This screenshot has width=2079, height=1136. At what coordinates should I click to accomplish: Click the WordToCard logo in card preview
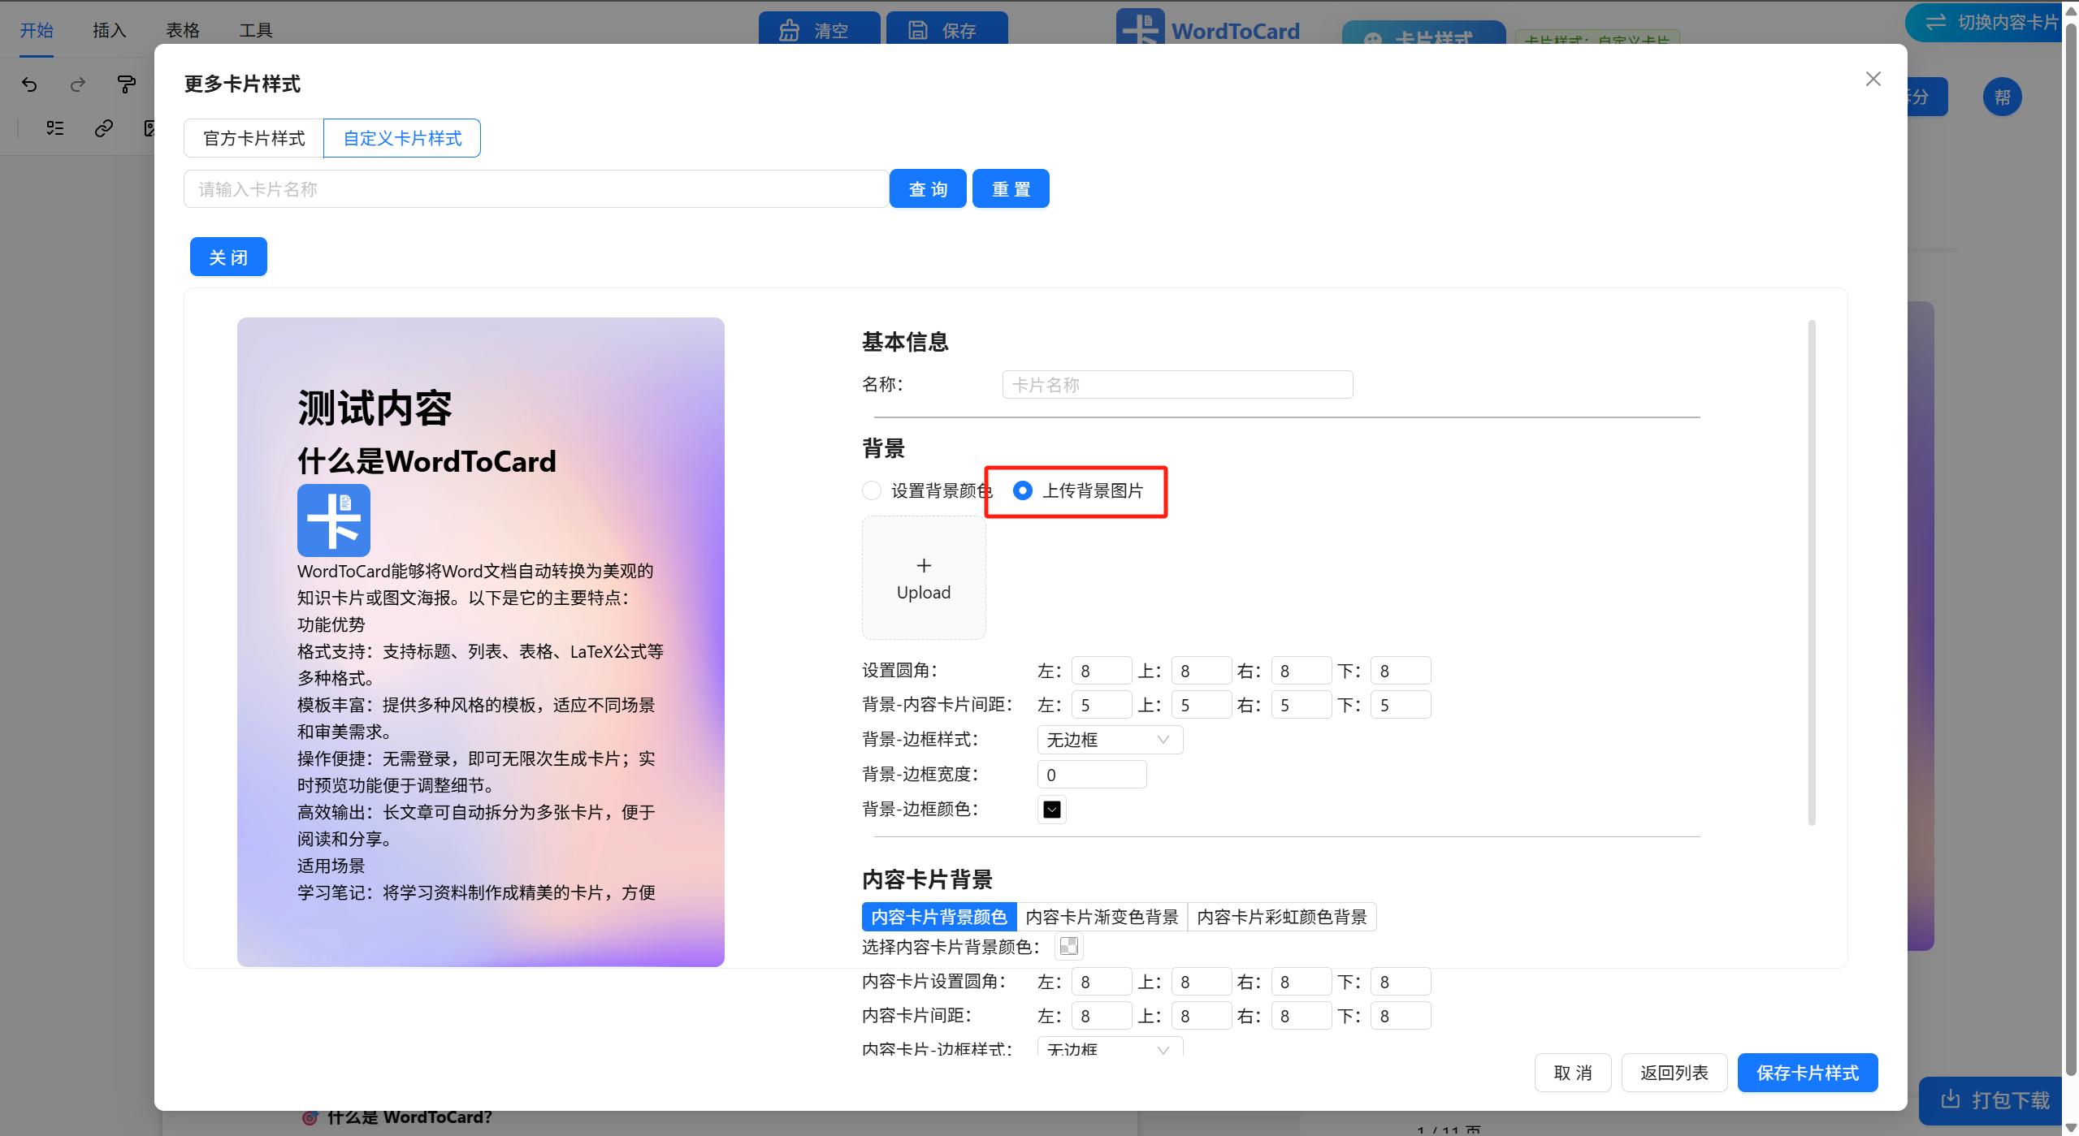coord(334,520)
